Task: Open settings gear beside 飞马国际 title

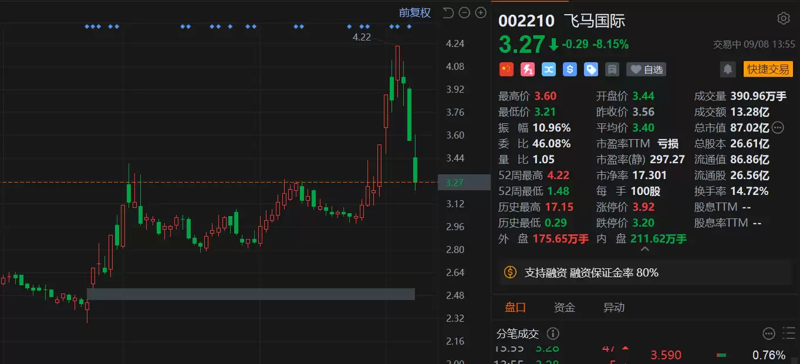Action: tap(783, 18)
